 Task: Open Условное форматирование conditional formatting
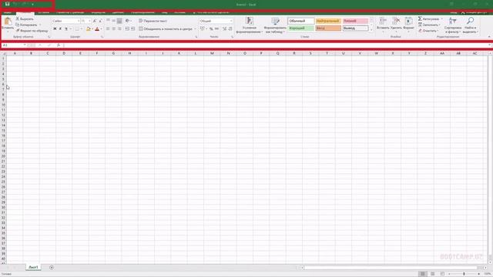click(250, 25)
